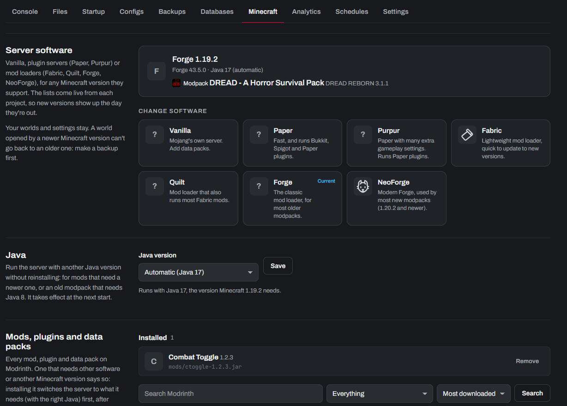Click the Forge 'F' icon in current software
Image resolution: width=567 pixels, height=406 pixels.
pos(157,71)
